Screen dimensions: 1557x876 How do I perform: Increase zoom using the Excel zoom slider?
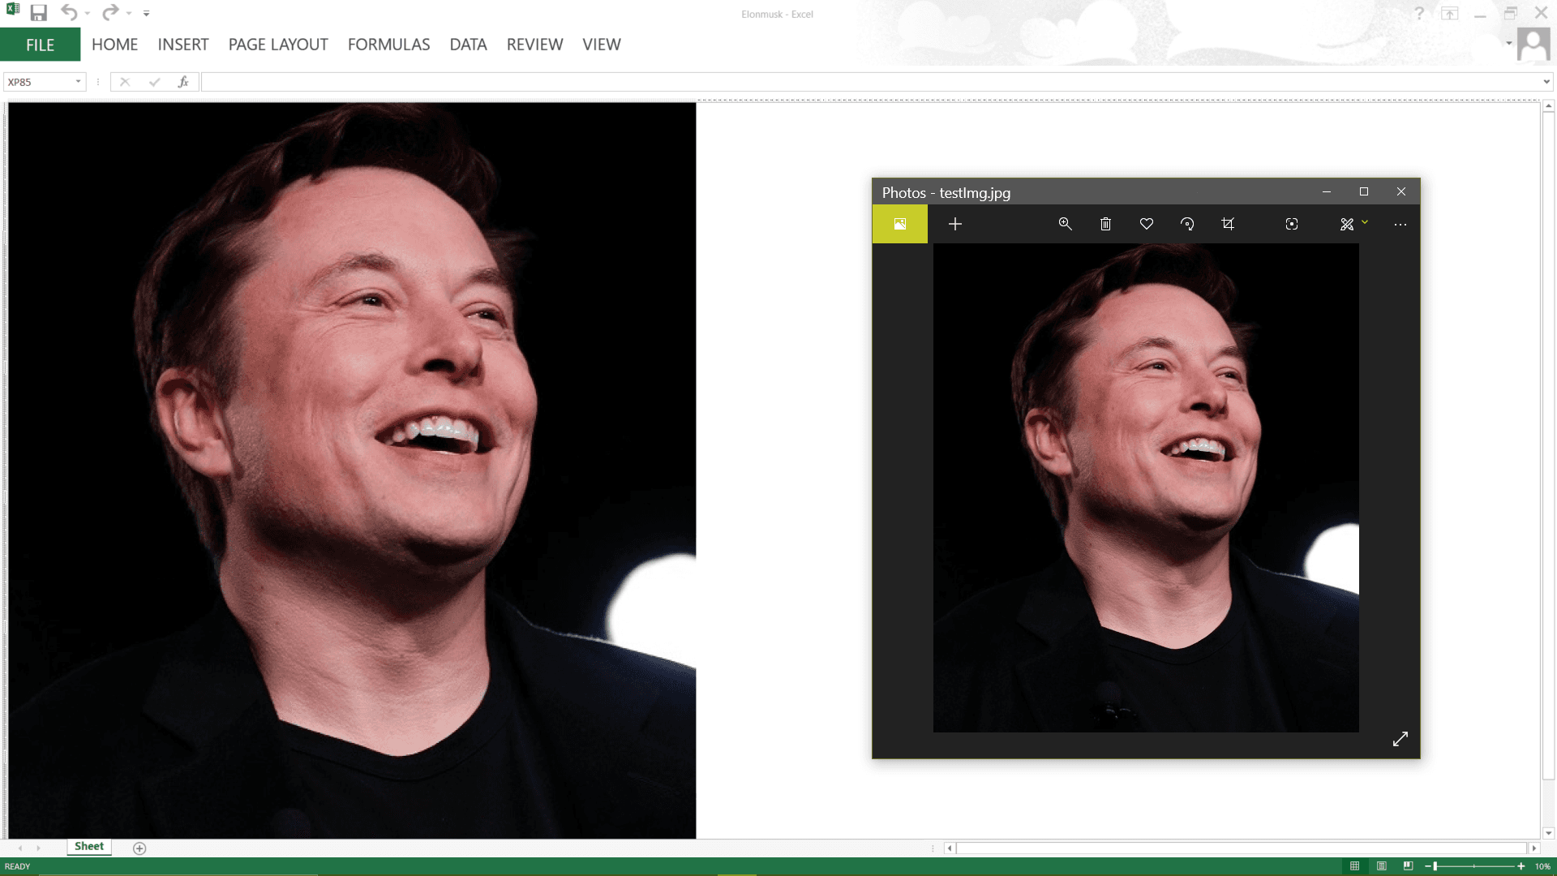[1521, 866]
